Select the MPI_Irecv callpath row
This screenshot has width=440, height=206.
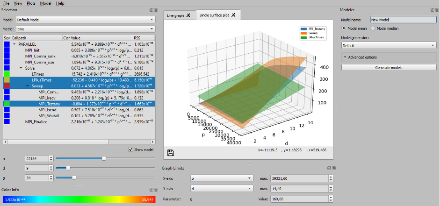79,98
